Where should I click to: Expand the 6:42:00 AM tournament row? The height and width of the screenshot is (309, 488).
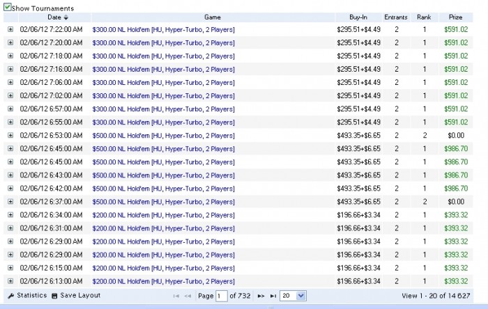click(10, 188)
